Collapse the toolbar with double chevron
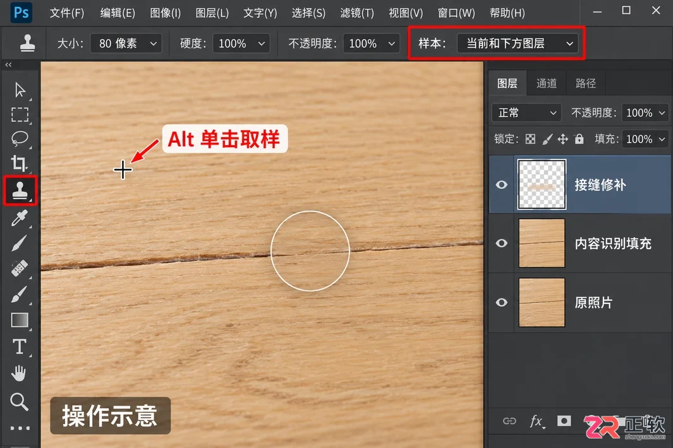Image resolution: width=673 pixels, height=448 pixels. point(9,65)
